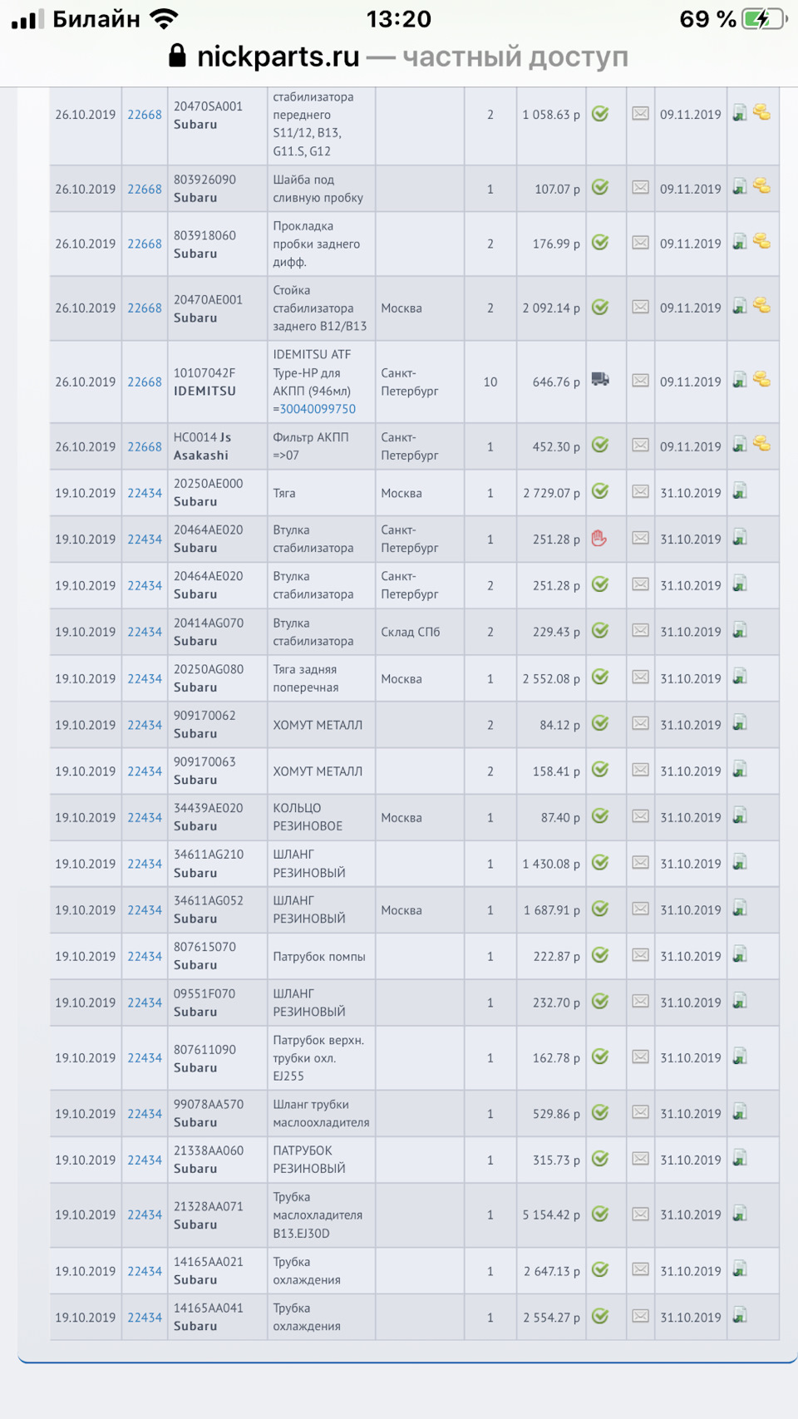Open document icon for part 20250AE000
The width and height of the screenshot is (798, 1419).
point(740,492)
